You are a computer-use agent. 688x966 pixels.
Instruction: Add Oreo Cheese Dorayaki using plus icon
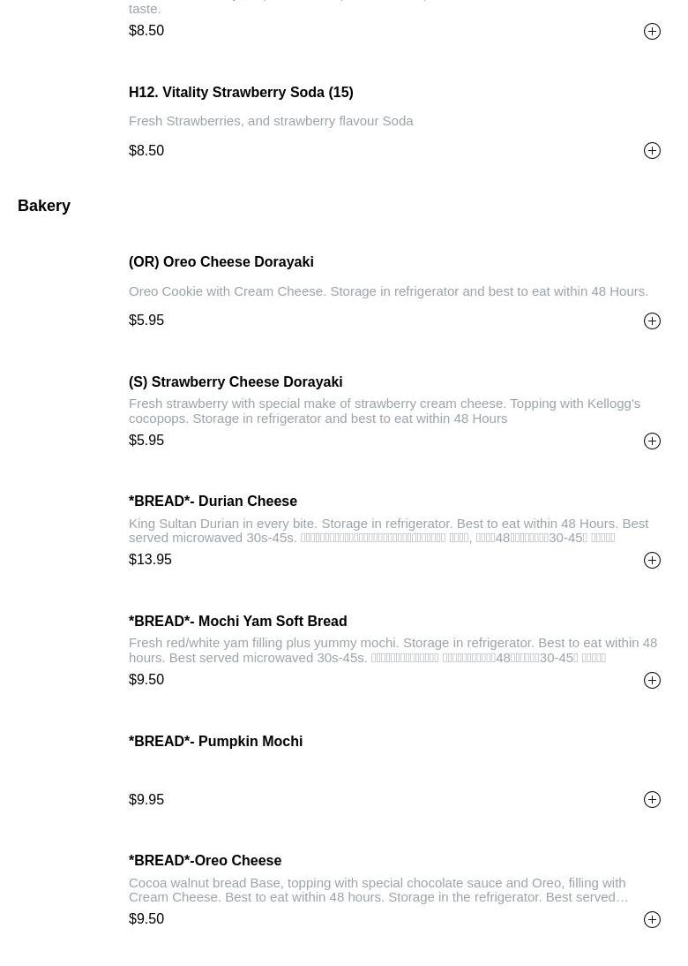pyautogui.click(x=652, y=321)
